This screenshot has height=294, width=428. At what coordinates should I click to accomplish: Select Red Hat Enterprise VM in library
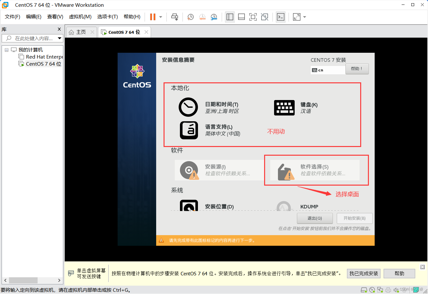click(x=44, y=57)
